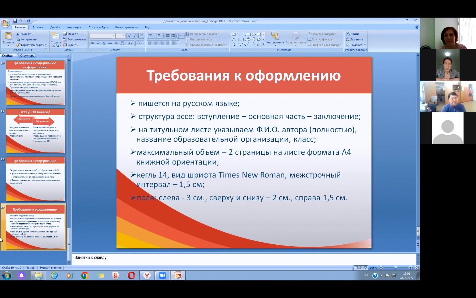This screenshot has width=476, height=298.
Task: Toggle text shadow (S)
Action: pos(116,43)
